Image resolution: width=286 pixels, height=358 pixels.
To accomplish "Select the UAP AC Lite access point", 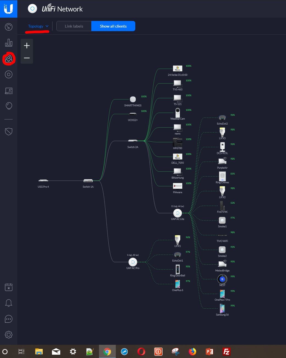I will (x=177, y=213).
